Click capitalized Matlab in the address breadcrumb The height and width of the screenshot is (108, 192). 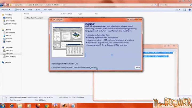(57, 5)
